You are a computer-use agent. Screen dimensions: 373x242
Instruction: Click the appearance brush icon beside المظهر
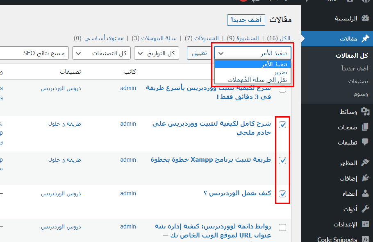(365, 163)
